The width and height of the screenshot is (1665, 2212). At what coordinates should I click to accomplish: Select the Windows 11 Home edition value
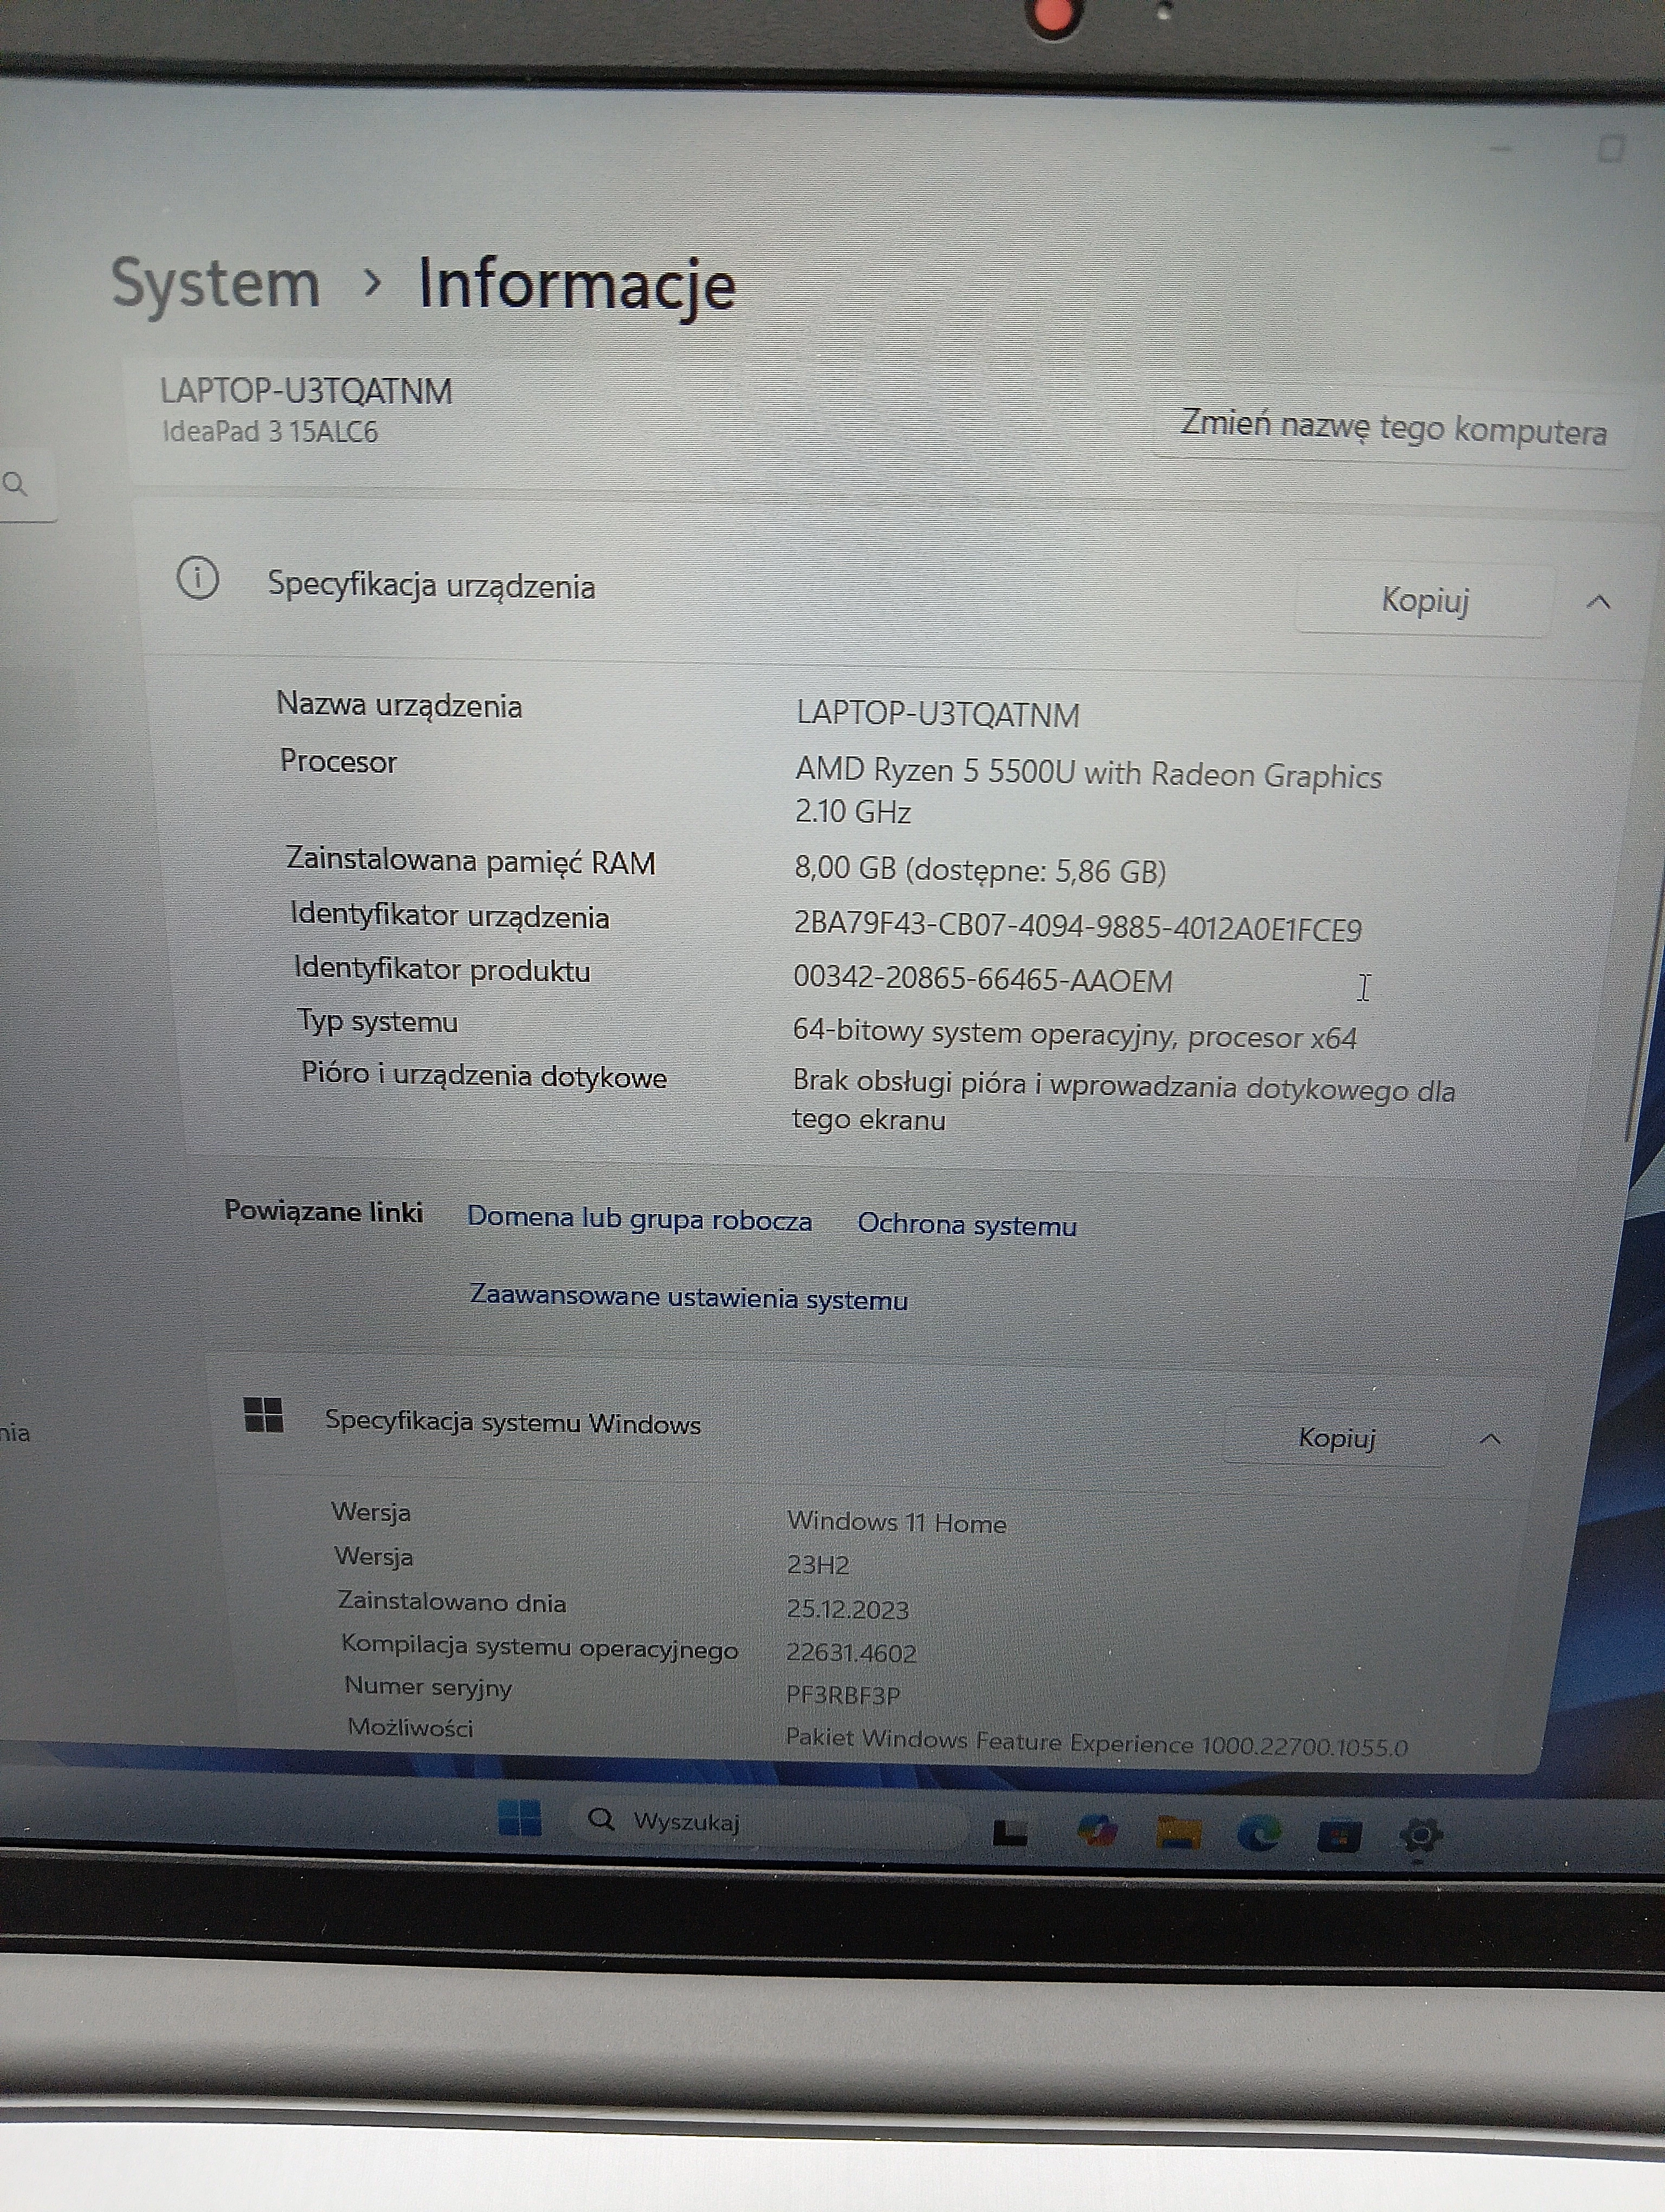(896, 1523)
